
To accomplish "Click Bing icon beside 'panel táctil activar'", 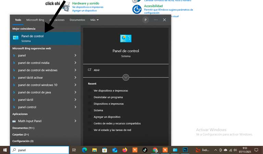I will click(x=14, y=78).
